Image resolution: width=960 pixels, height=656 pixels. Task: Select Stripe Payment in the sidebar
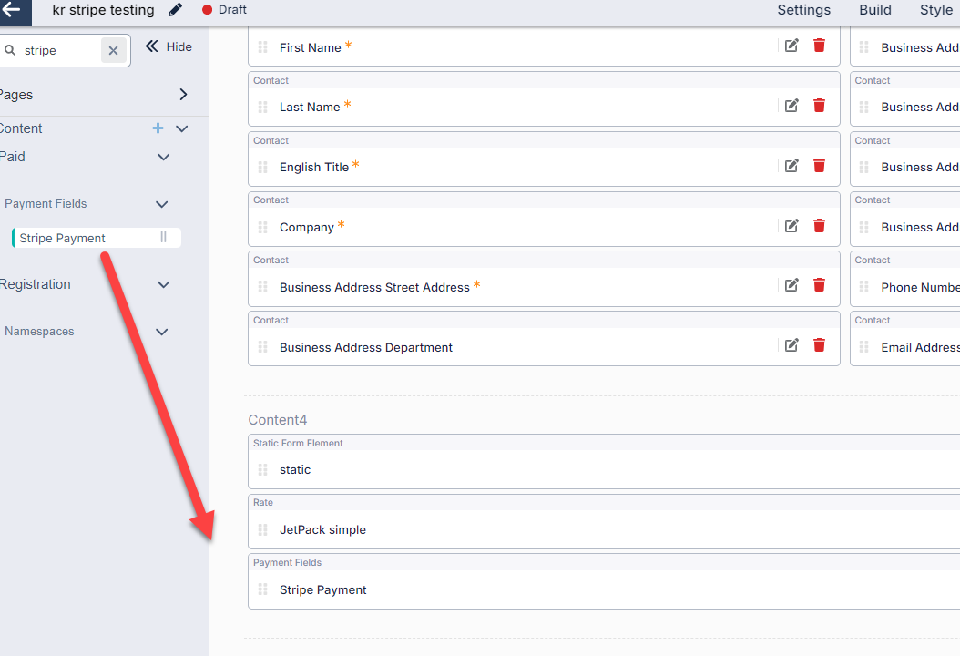[x=63, y=238]
